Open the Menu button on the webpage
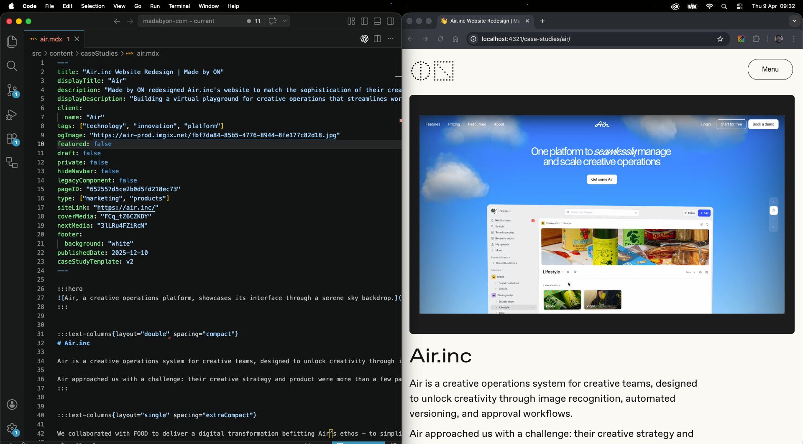 pos(770,69)
